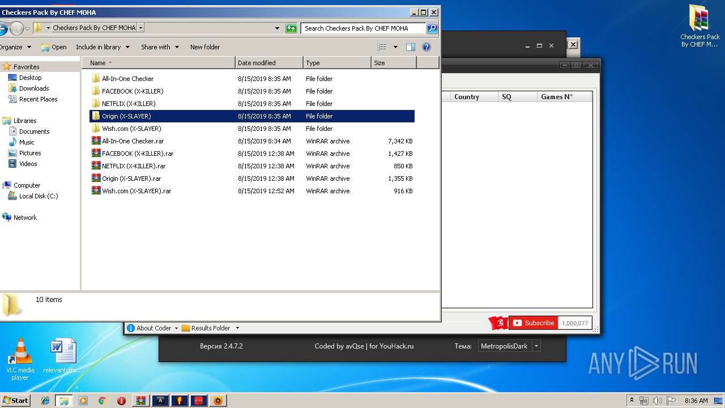Click the SQ column header
Viewport: 725px width, 408px height.
517,97
